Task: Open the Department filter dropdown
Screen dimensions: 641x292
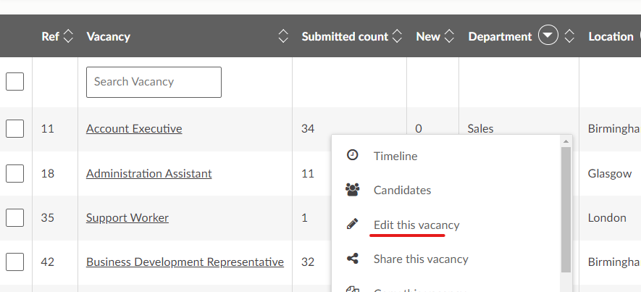Action: (x=548, y=36)
